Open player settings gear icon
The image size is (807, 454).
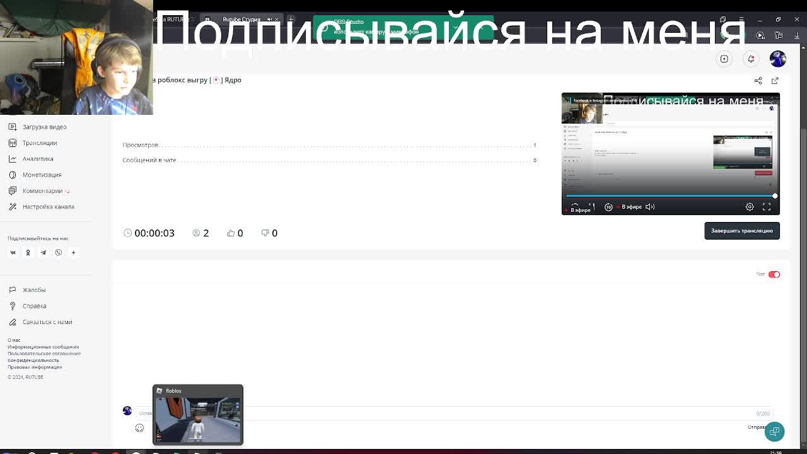point(750,207)
